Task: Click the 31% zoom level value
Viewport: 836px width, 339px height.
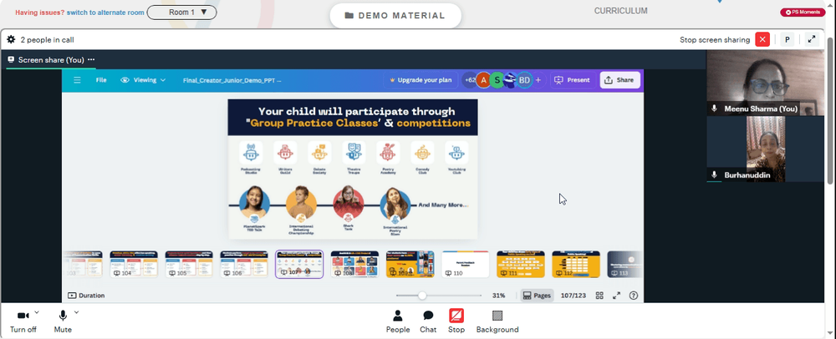Action: pos(498,296)
